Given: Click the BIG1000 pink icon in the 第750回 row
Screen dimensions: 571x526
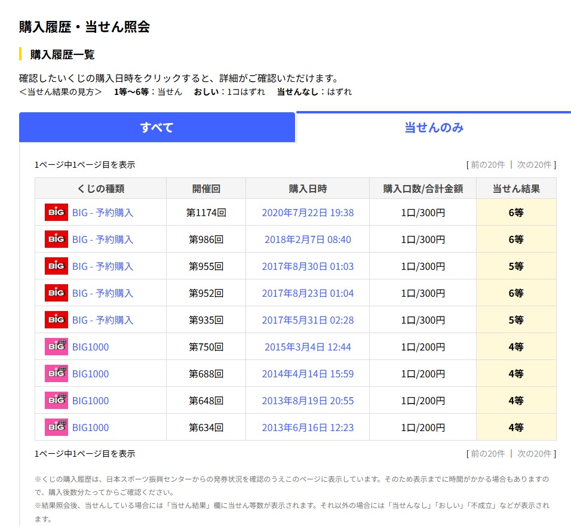Looking at the screenshot, I should click(x=56, y=346).
